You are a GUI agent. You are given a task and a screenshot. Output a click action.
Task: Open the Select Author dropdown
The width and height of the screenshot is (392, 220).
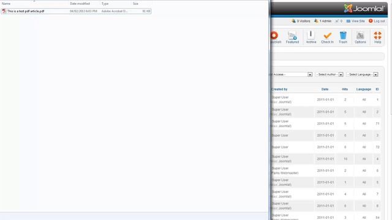tap(330, 75)
